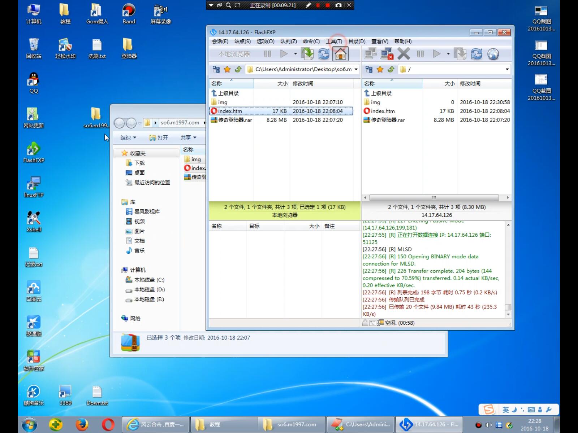The height and width of the screenshot is (433, 578).
Task: Pause the remote pane transfer
Action: [x=420, y=54]
